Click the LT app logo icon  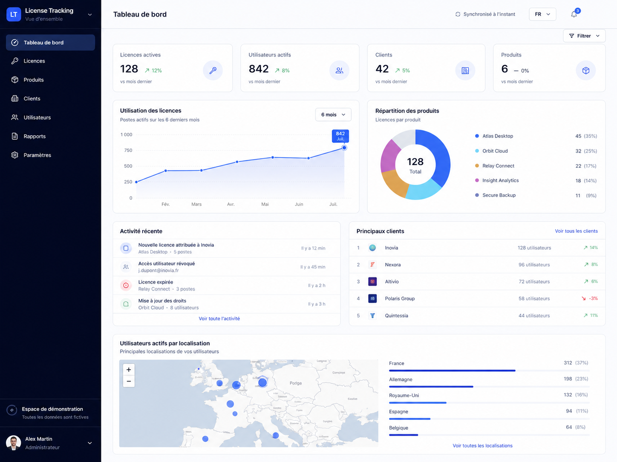click(14, 14)
